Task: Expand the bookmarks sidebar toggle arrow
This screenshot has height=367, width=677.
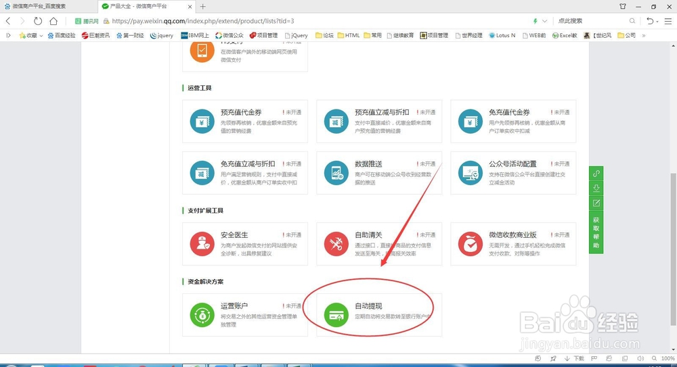Action: pos(8,35)
